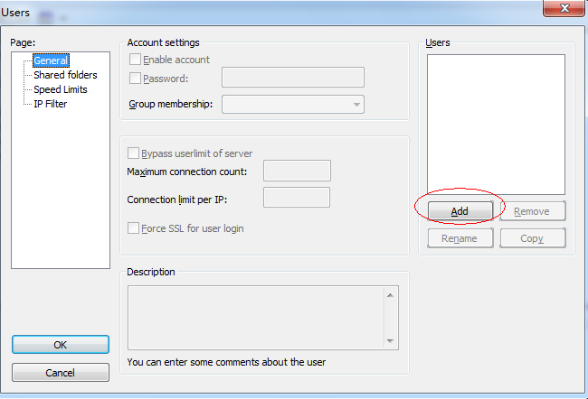Go to Speed Limits page
The image size is (588, 399).
pyautogui.click(x=61, y=89)
